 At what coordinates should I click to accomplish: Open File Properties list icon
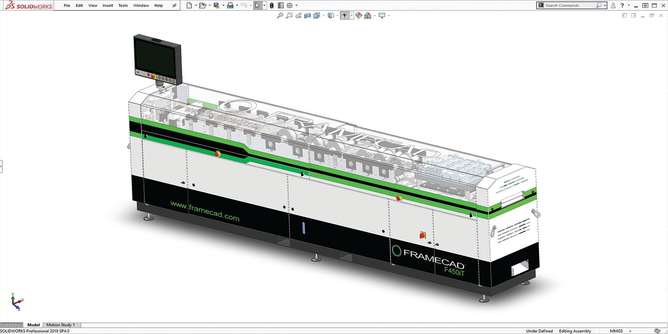coord(281,5)
